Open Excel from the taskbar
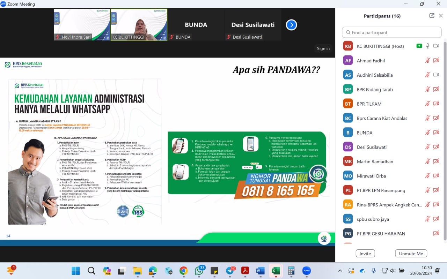This screenshot has height=279, width=447. (x=276, y=271)
